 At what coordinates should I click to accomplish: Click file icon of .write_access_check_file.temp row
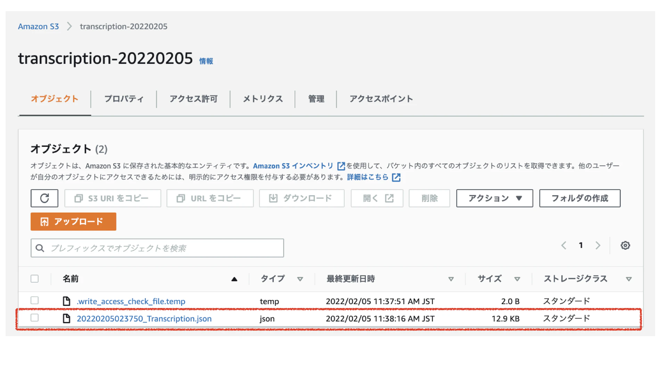(66, 301)
